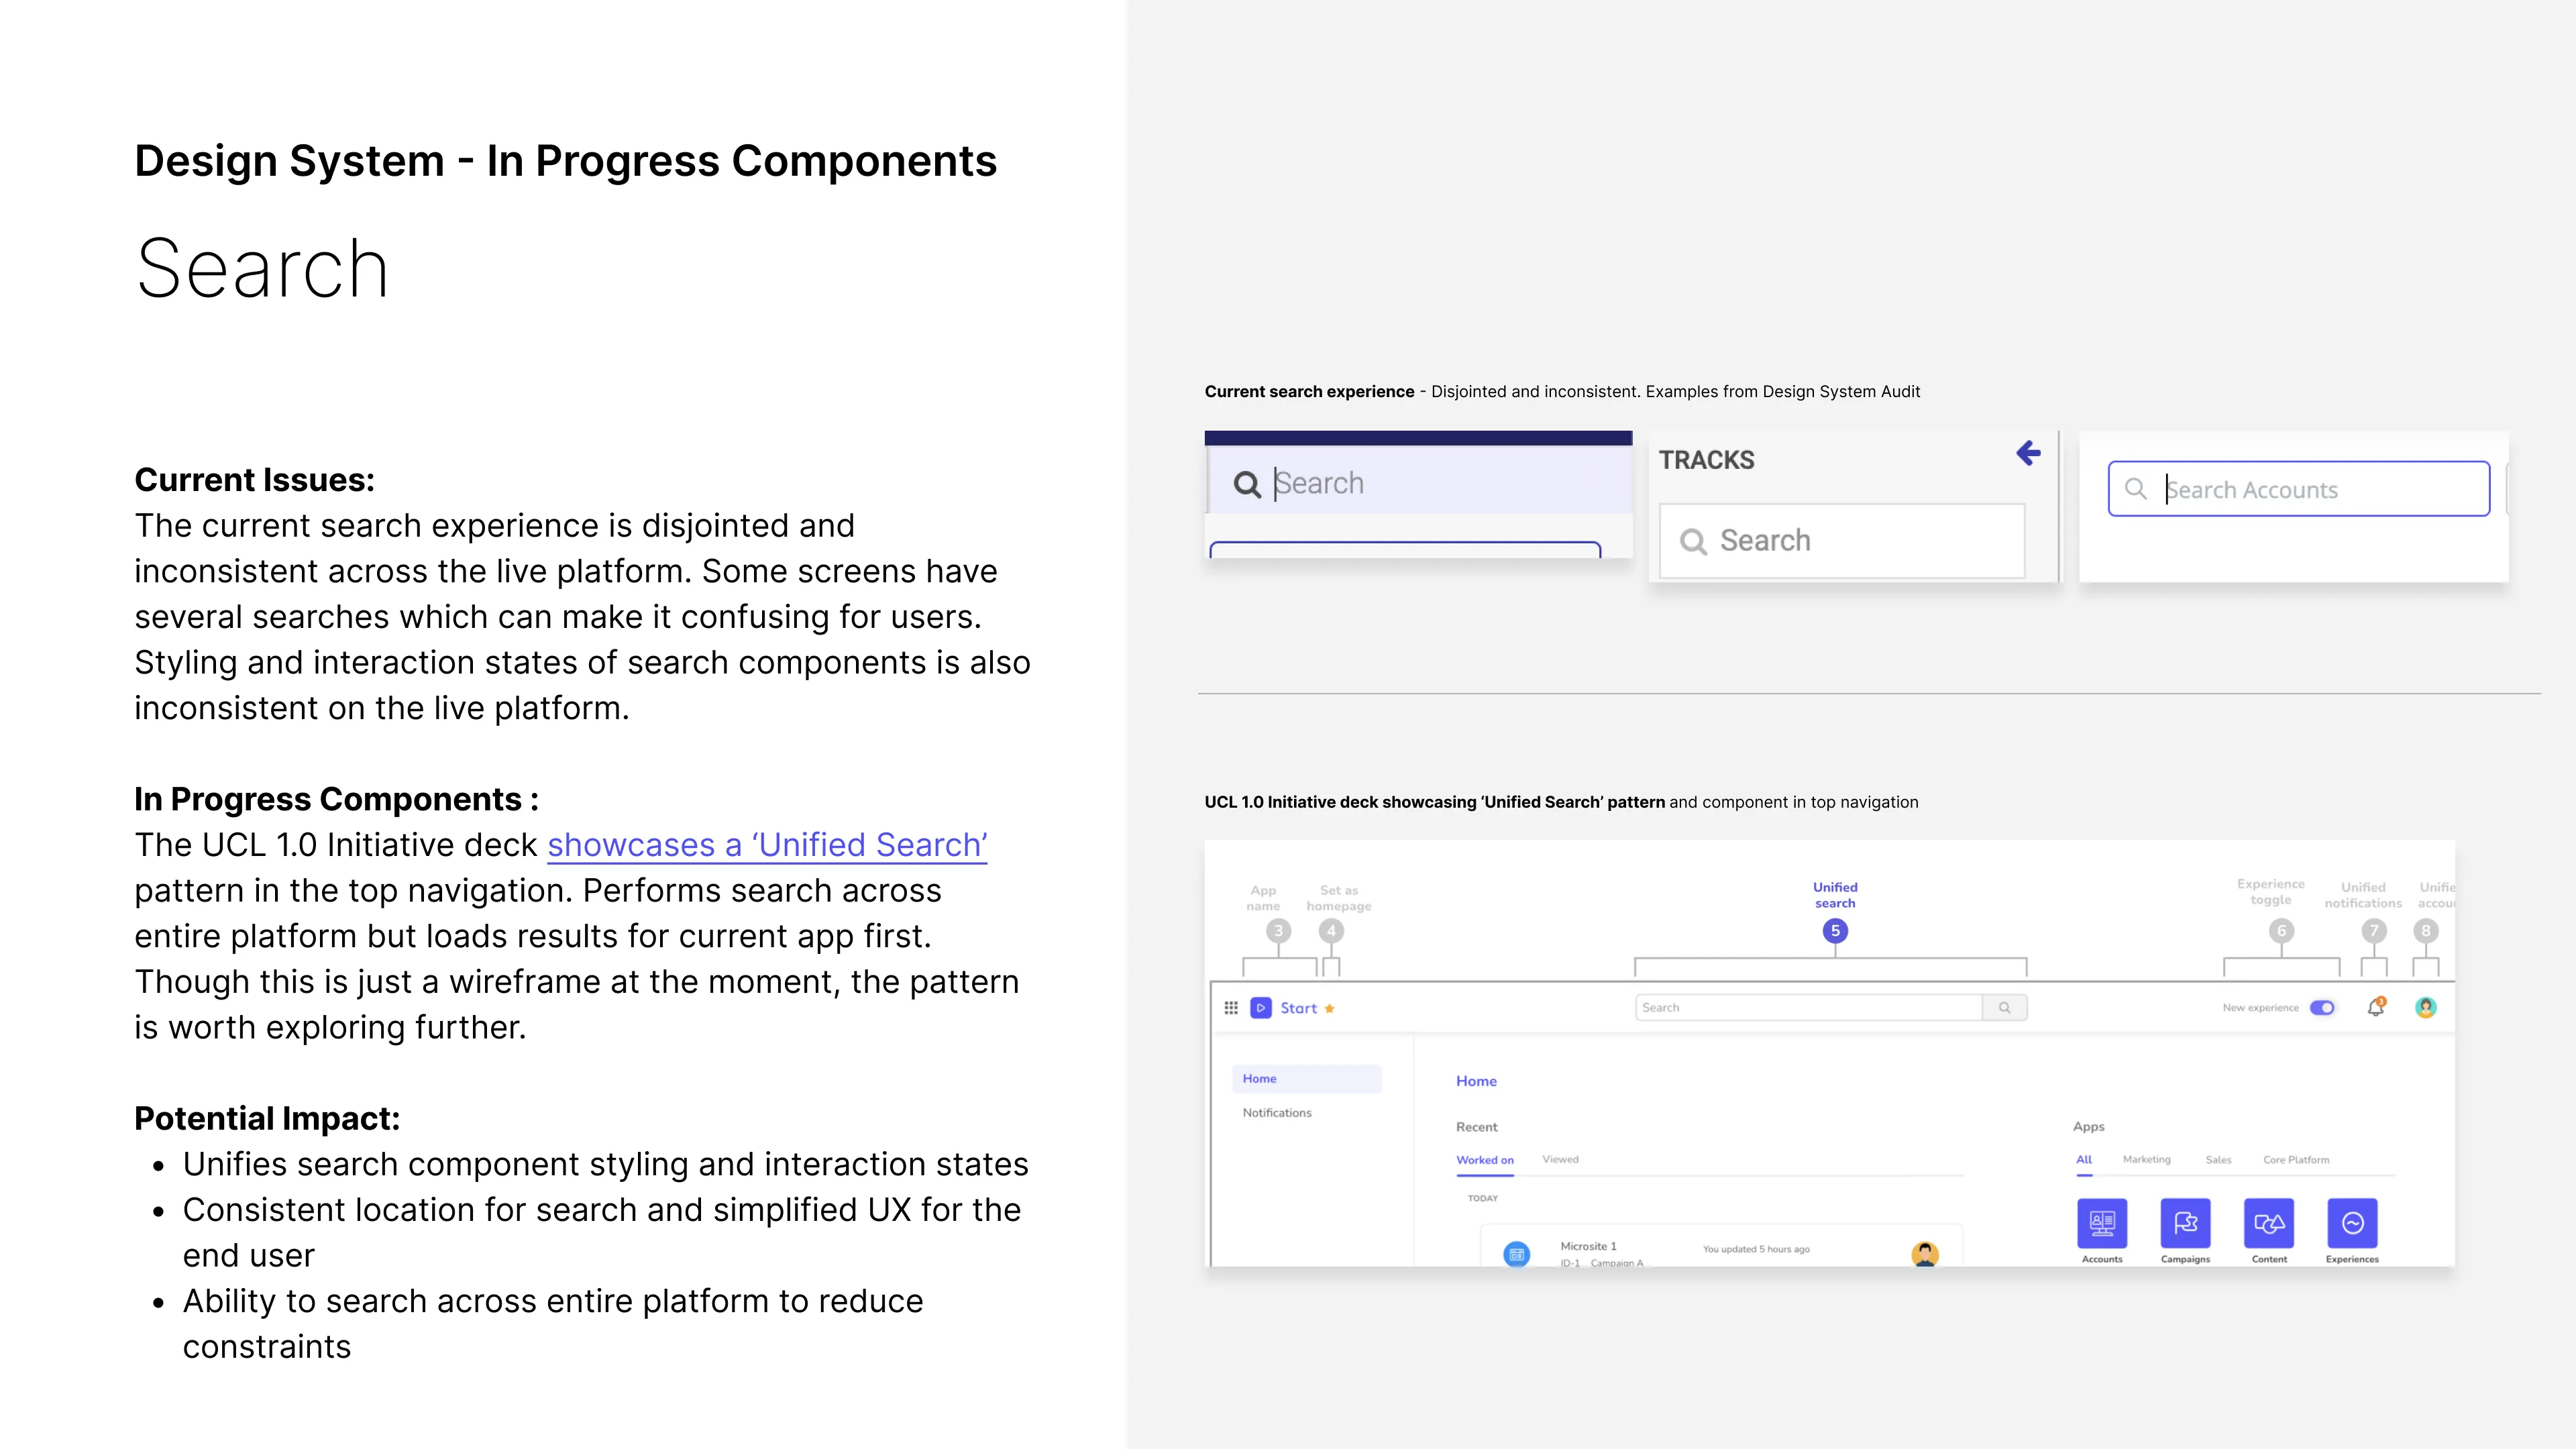Click the "New experience" label
Screen dimensions: 2576x1449
2260,1008
